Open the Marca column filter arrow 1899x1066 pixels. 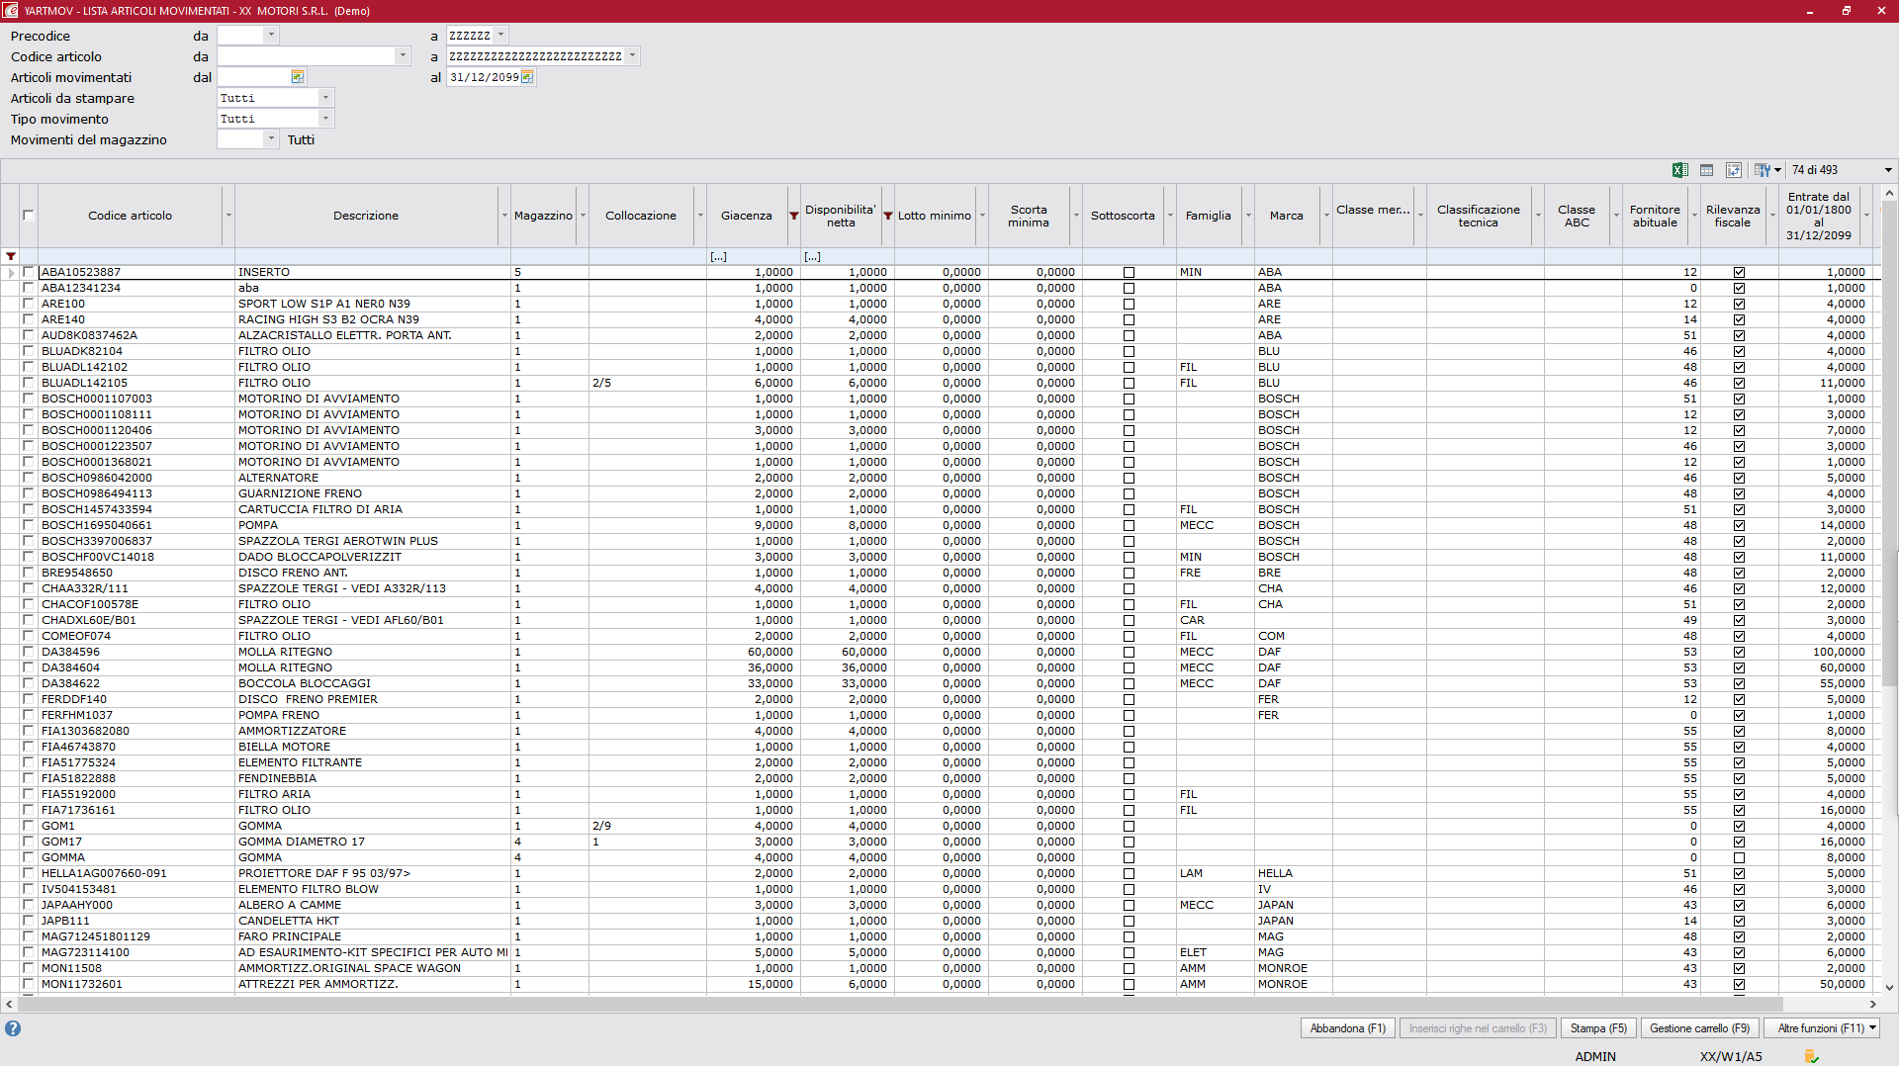(x=1326, y=216)
